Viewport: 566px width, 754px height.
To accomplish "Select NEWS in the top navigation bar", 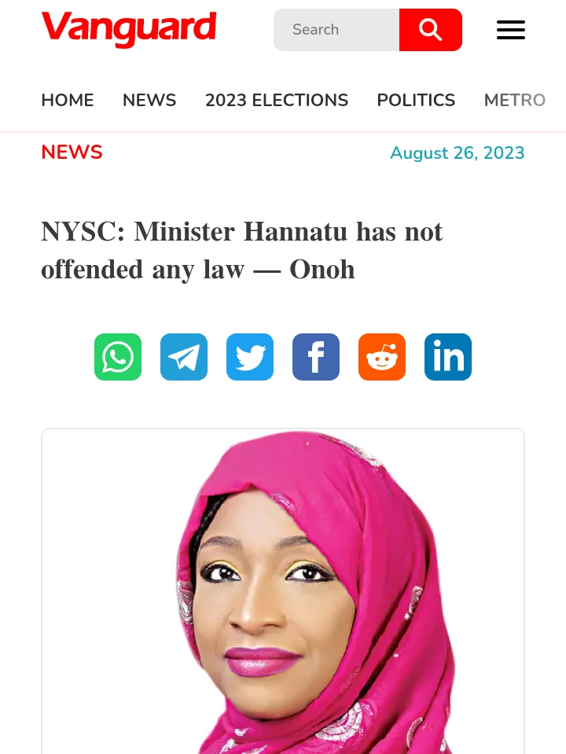I will point(149,100).
